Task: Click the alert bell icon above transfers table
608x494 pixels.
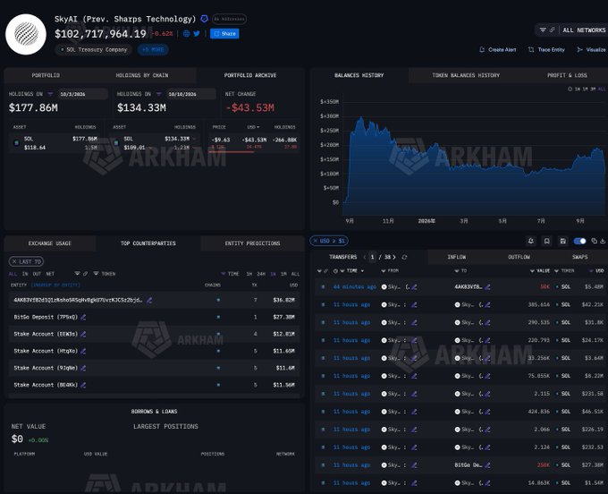Action: 531,241
